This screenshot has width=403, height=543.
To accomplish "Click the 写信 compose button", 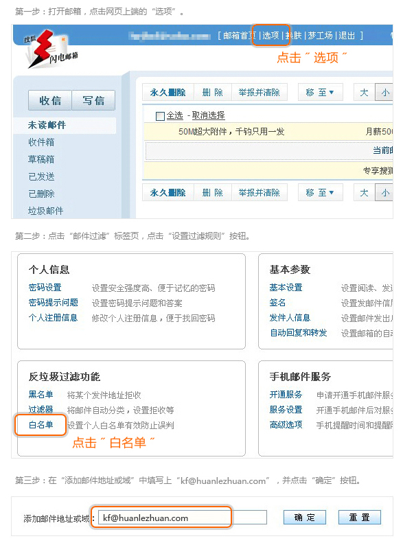I will point(93,100).
